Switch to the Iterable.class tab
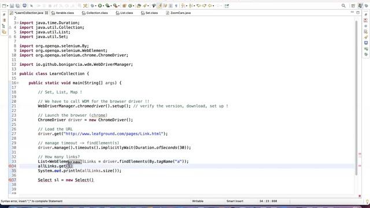The image size is (370, 208). 62,13
